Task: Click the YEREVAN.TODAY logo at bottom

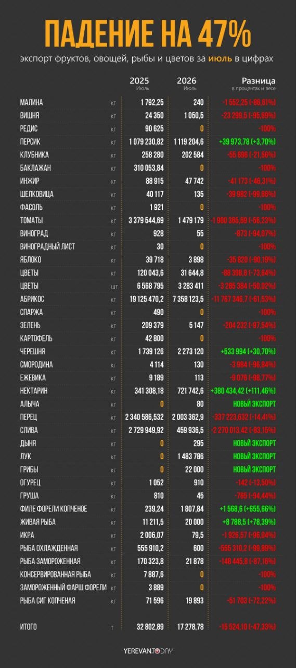Action: [x=148, y=650]
